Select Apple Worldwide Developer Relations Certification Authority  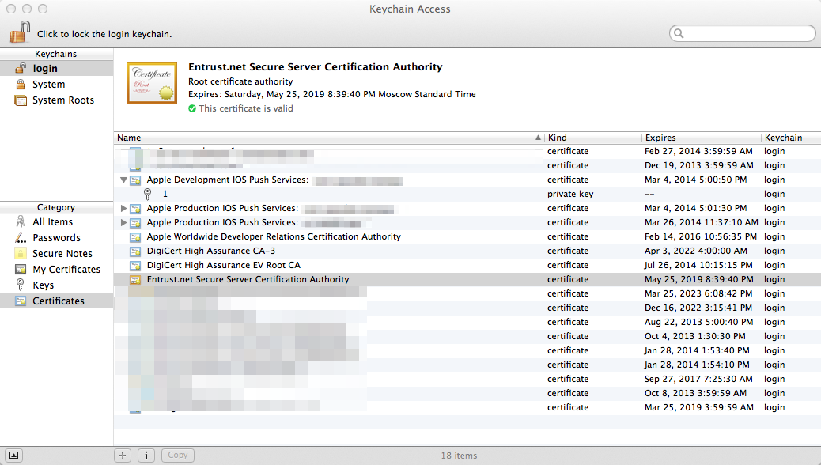pyautogui.click(x=467, y=236)
